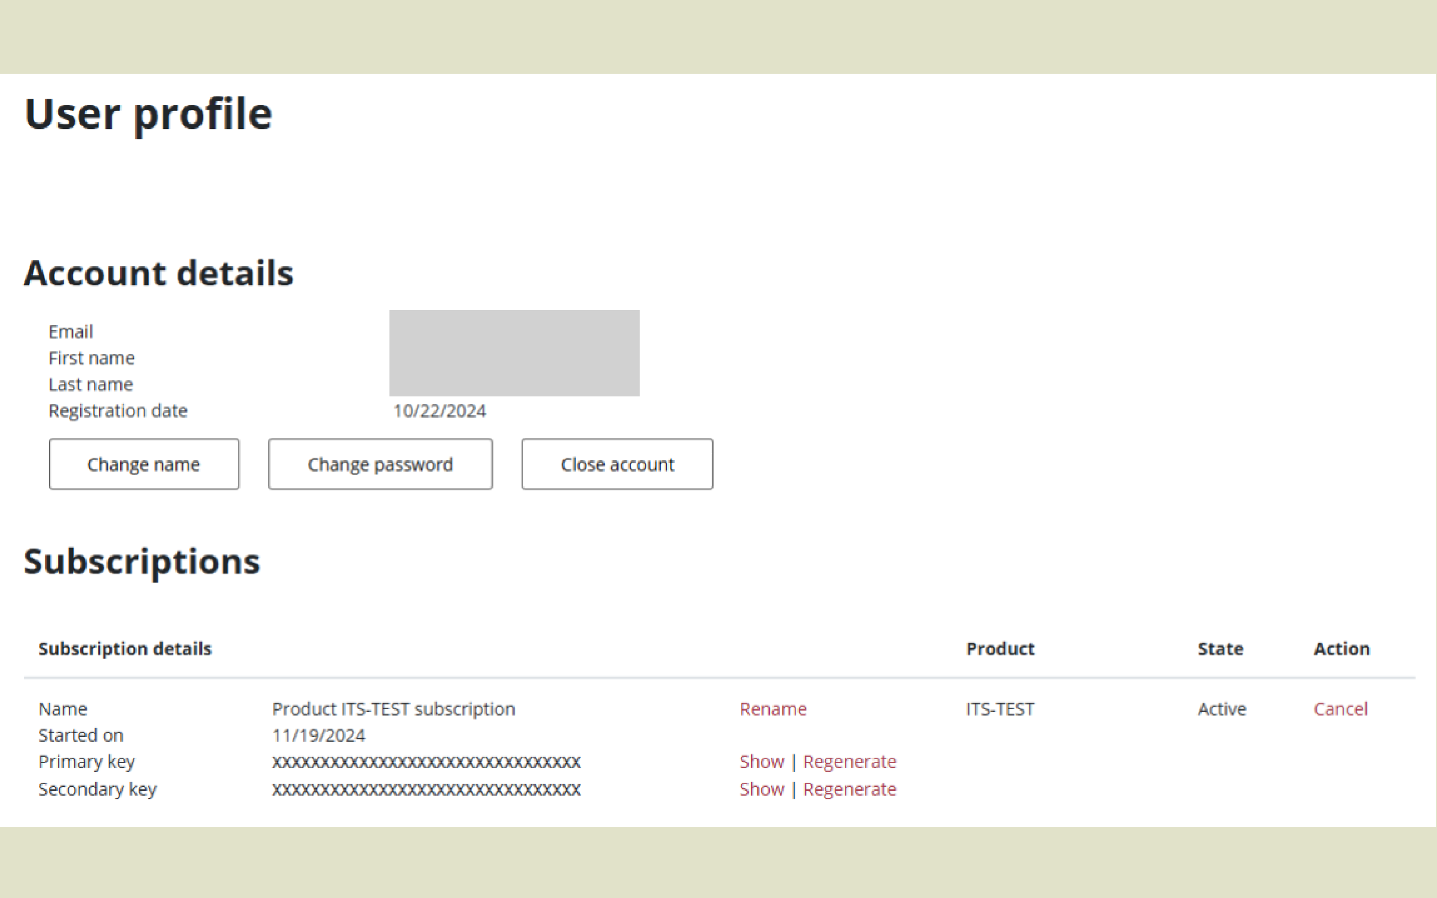Click the masked primary key value
Viewport: 1437px width, 898px height.
pyautogui.click(x=426, y=762)
